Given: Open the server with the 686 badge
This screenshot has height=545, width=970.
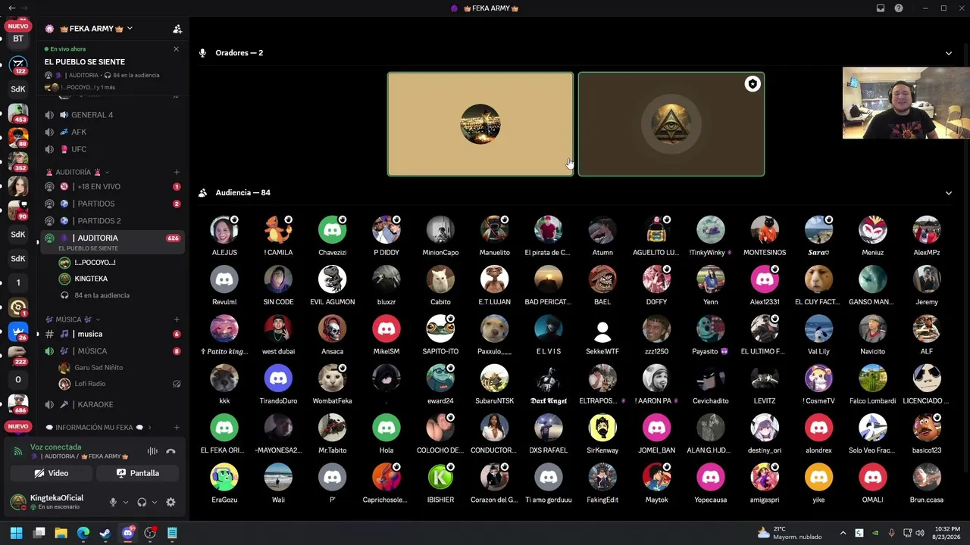Looking at the screenshot, I should coord(18,404).
